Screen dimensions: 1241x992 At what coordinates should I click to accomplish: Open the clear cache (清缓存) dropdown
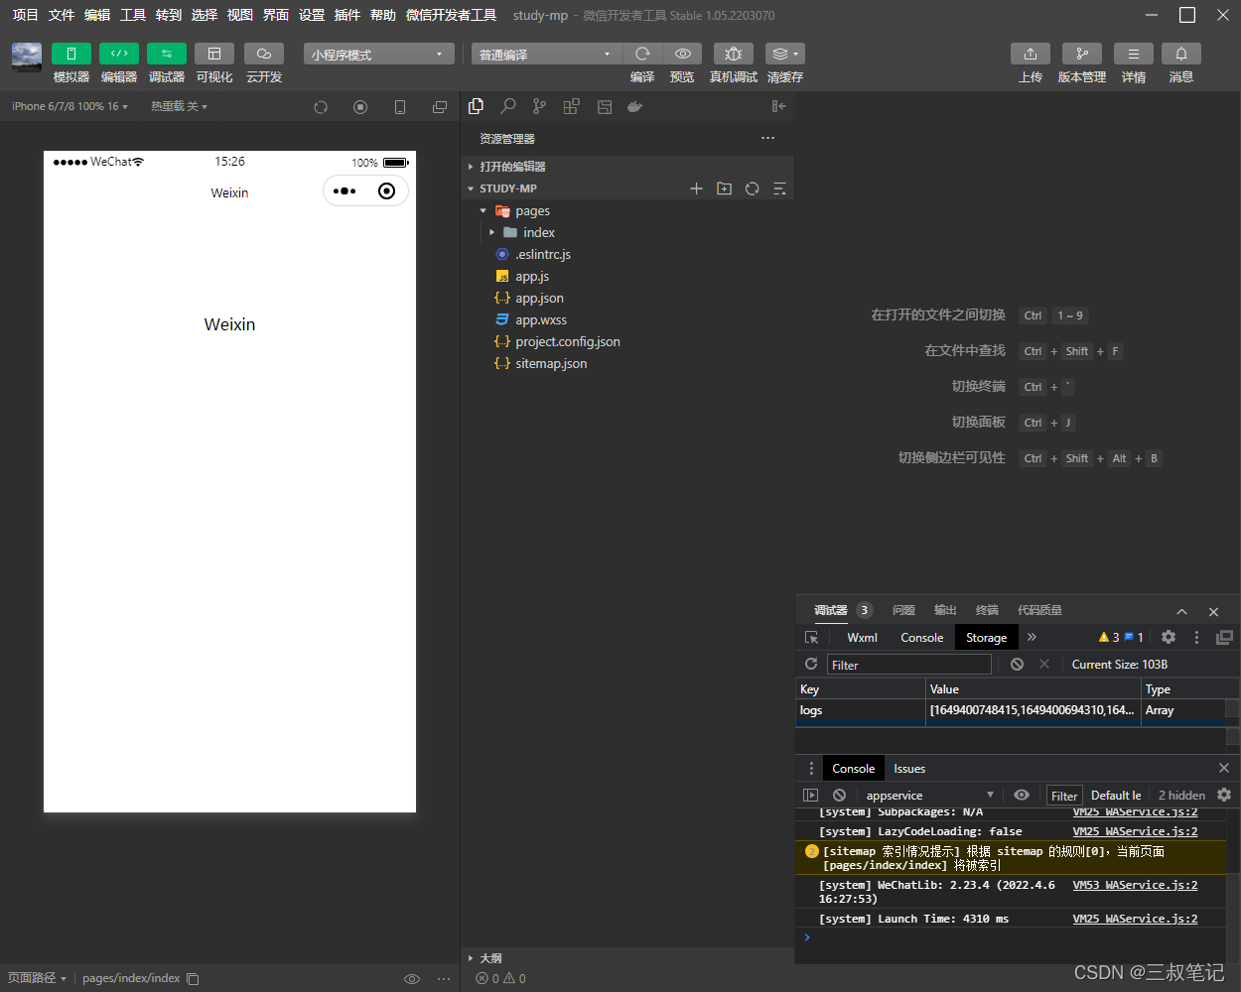tap(785, 54)
